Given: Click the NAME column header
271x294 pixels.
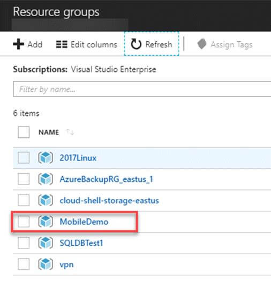Looking at the screenshot, I should 49,132.
